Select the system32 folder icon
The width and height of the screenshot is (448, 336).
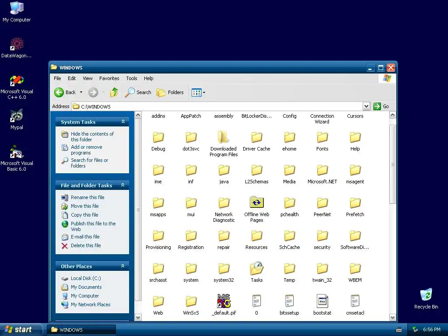(224, 269)
